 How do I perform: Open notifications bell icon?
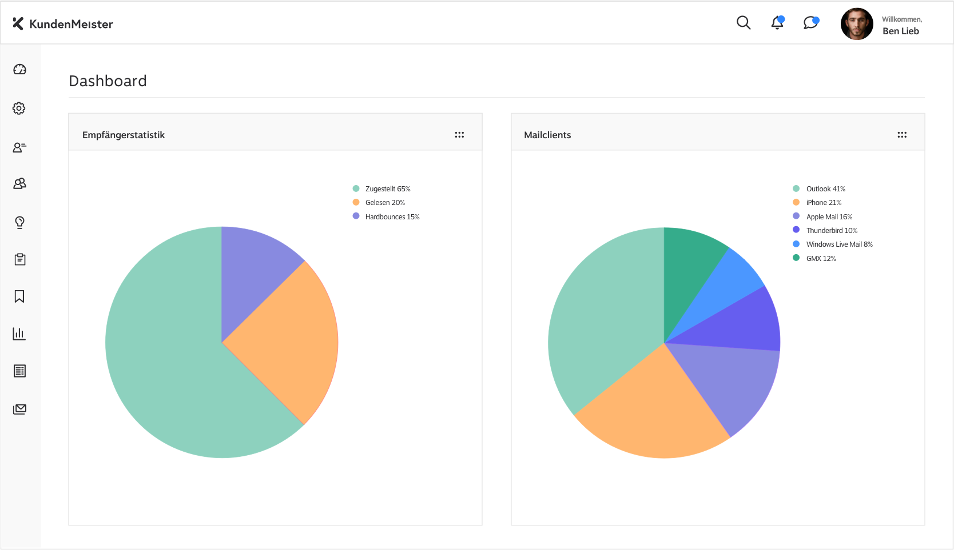tap(777, 23)
